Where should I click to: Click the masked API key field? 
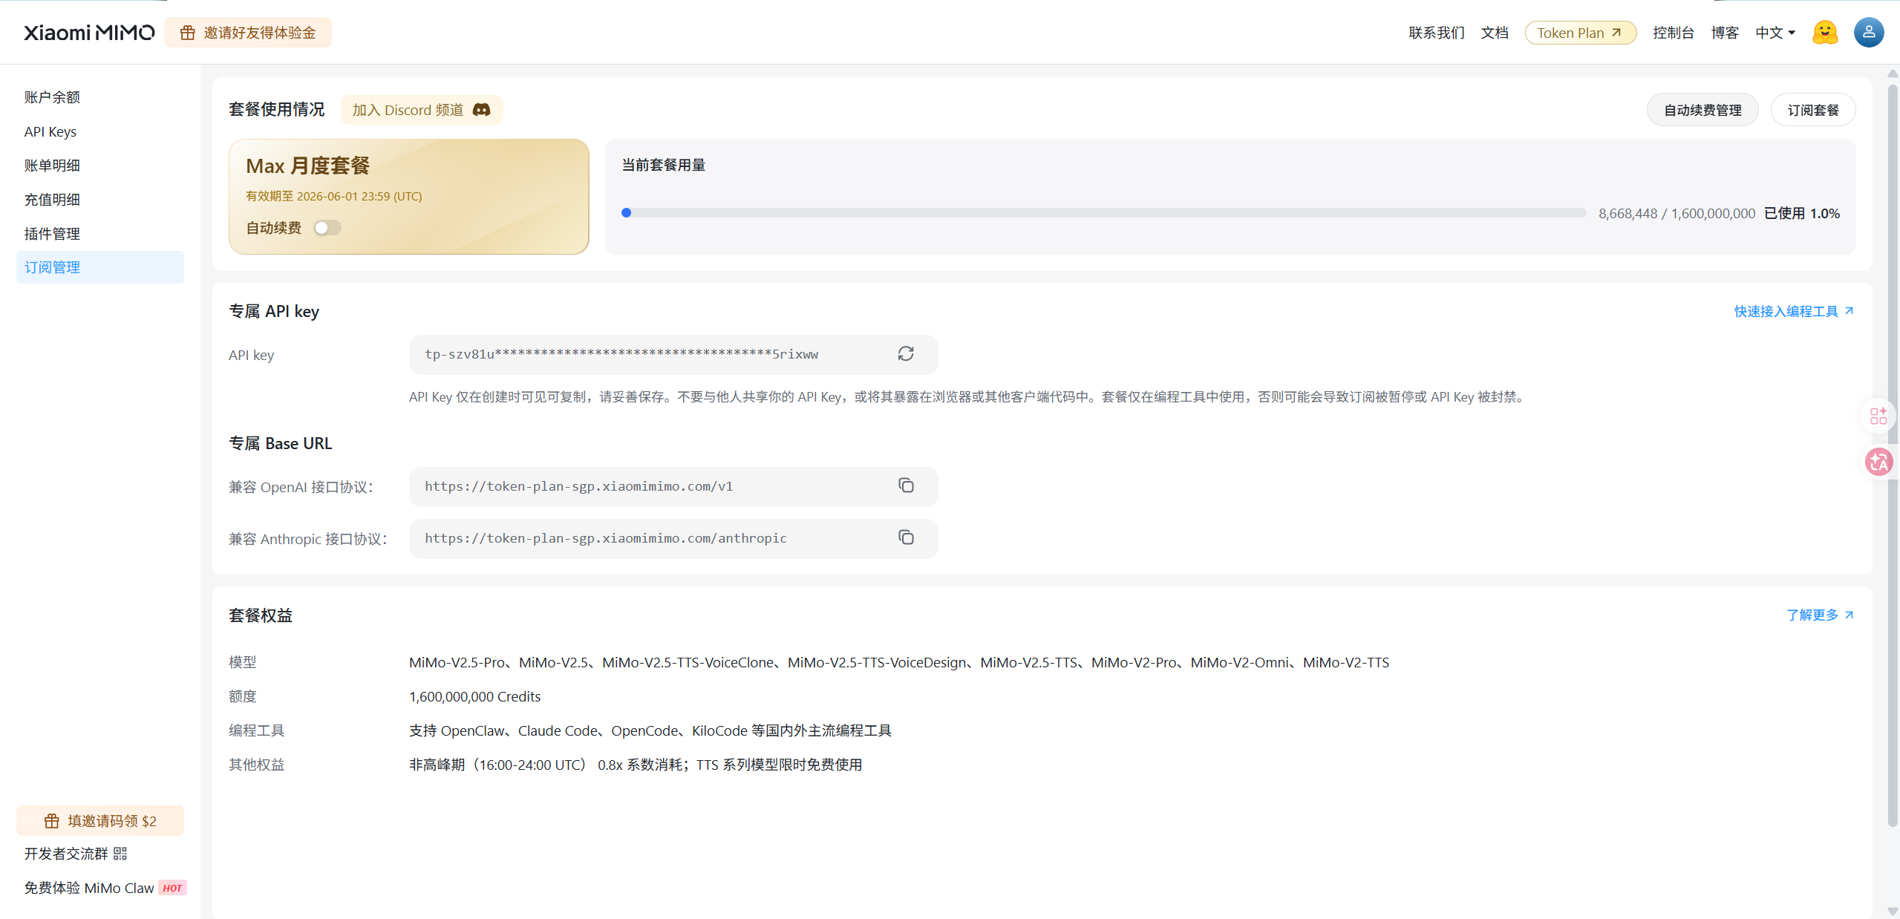click(673, 355)
